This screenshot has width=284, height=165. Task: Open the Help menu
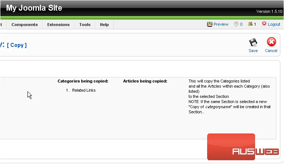(104, 25)
